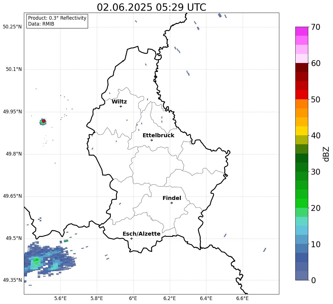The image size is (333, 304).
Task: Click the Esch/Alzette label
Action: point(141,234)
